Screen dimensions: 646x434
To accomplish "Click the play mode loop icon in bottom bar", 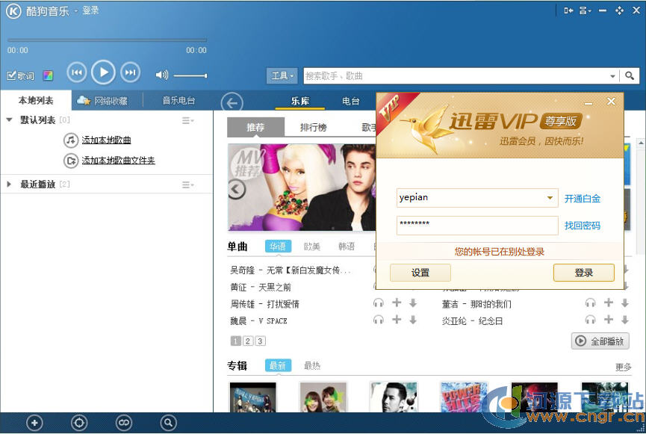I will 124,423.
